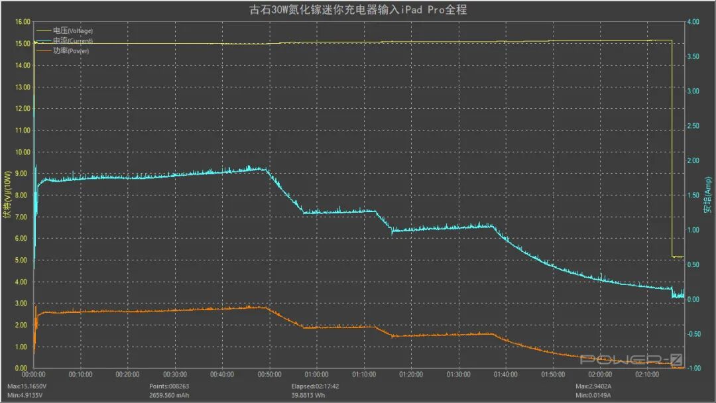Click the 0.00 right ampere axis label
Image resolution: width=716 pixels, height=403 pixels.
[693, 300]
